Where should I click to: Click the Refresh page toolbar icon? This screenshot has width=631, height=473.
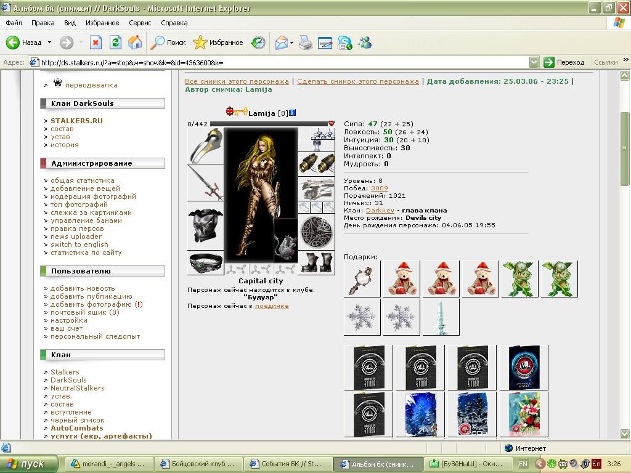tap(115, 42)
